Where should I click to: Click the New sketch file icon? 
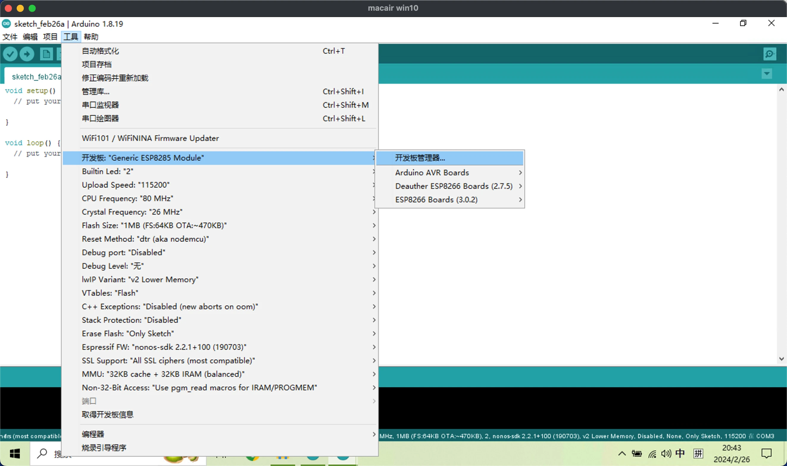(x=46, y=54)
